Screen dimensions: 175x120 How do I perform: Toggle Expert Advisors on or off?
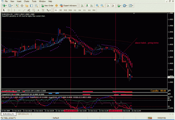[68, 6]
